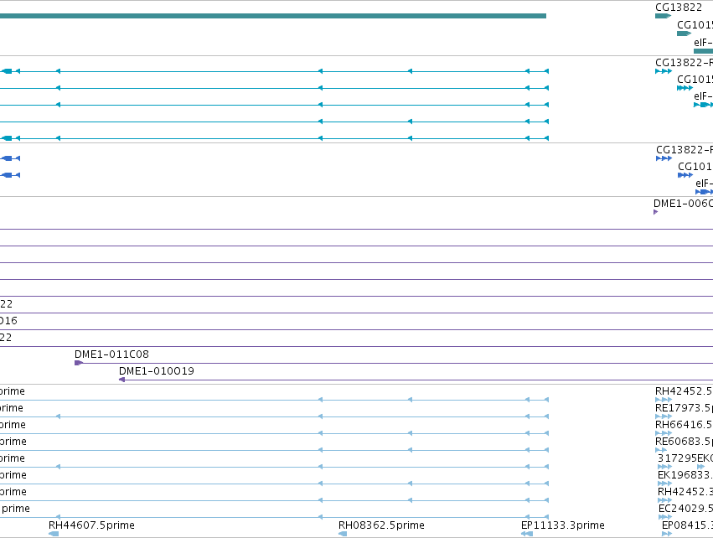Click the EP11133.3prime label
Viewport: 713px width, 538px height.
click(x=562, y=525)
